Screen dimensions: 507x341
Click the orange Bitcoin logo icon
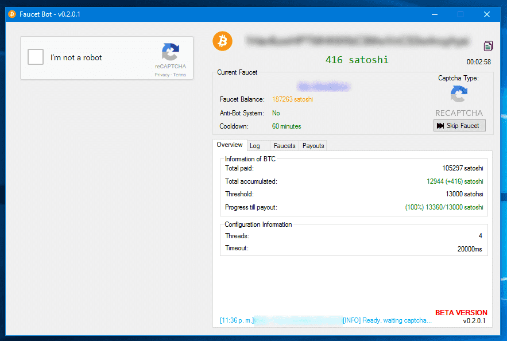pyautogui.click(x=222, y=41)
